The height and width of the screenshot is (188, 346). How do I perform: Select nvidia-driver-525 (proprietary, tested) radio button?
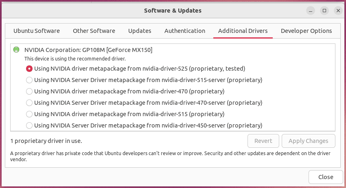click(29, 69)
